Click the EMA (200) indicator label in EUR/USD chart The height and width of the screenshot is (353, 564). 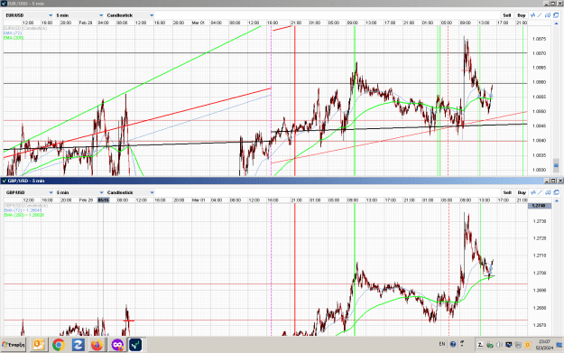tap(14, 37)
